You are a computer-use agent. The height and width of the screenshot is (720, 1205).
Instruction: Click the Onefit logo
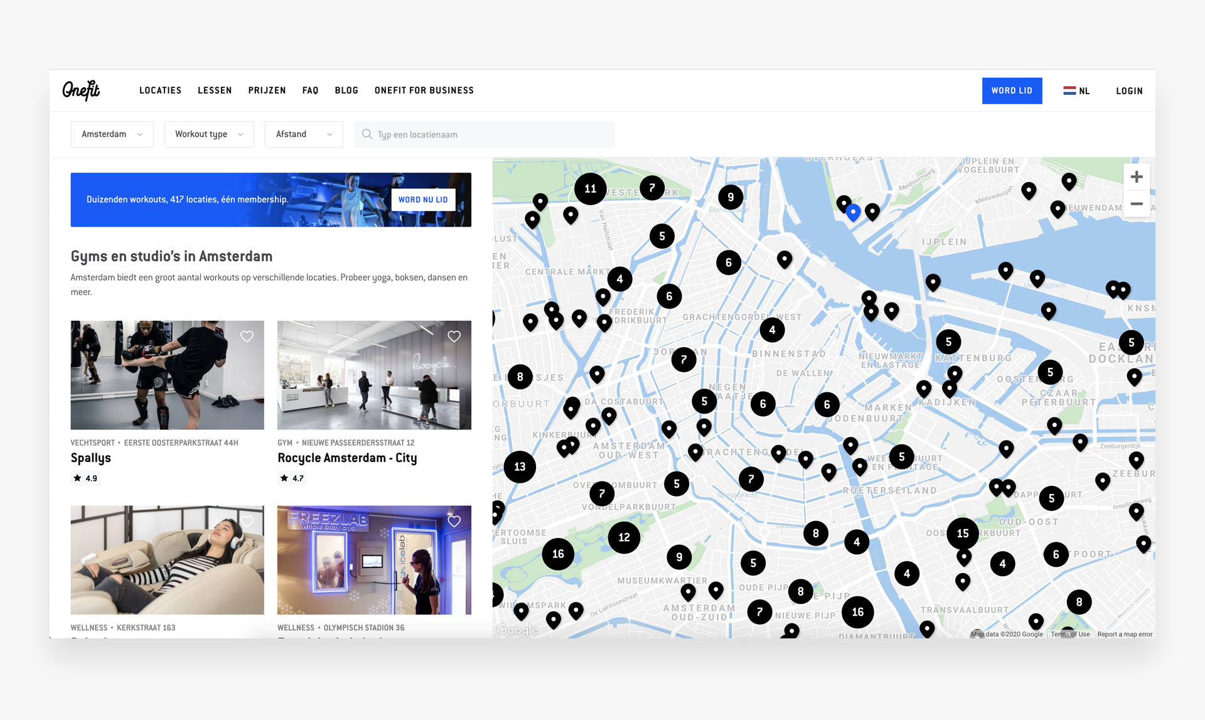(x=81, y=90)
